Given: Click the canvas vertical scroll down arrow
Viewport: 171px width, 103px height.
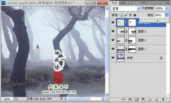Looking at the screenshot, I should [x=107, y=95].
